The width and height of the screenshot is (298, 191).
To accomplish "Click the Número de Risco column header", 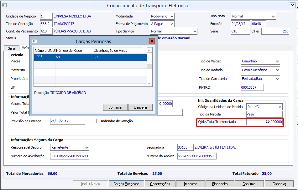I will [x=74, y=51].
